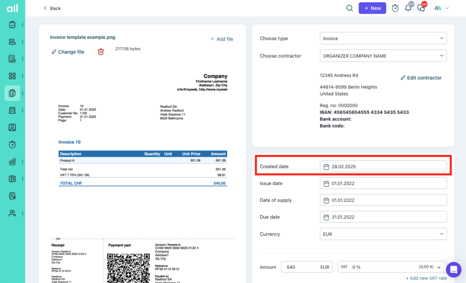This screenshot has width=466, height=283.
Task: Click Edit contractor link
Action: point(421,77)
